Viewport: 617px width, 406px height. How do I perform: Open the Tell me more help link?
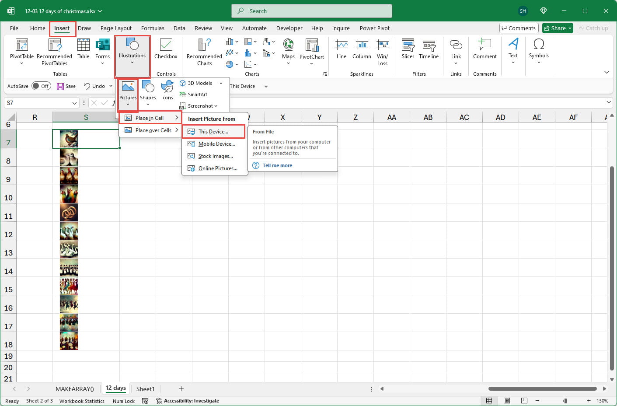(x=277, y=165)
